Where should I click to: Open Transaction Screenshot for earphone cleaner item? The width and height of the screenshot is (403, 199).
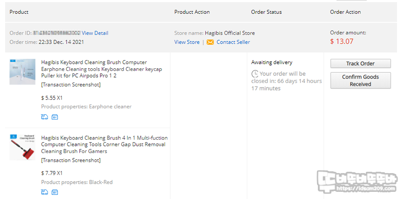click(71, 85)
